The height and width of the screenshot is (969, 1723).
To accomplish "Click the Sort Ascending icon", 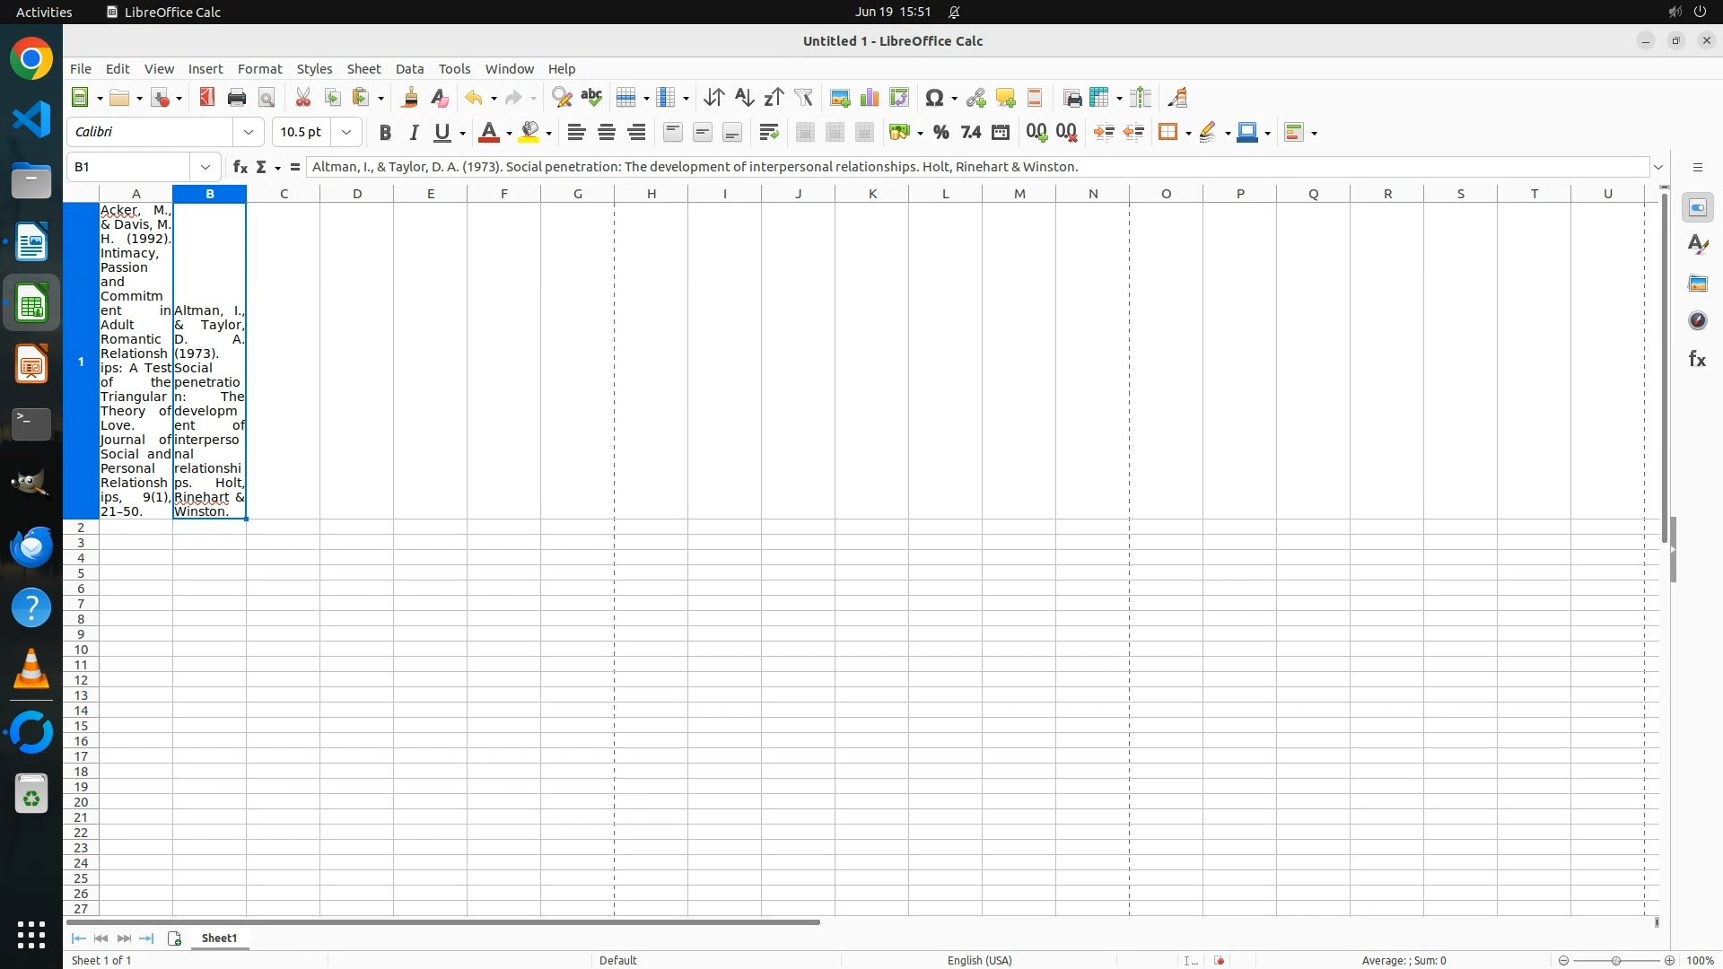I will click(744, 98).
